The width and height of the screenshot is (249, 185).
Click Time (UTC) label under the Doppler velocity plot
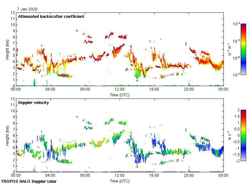coord(120,181)
